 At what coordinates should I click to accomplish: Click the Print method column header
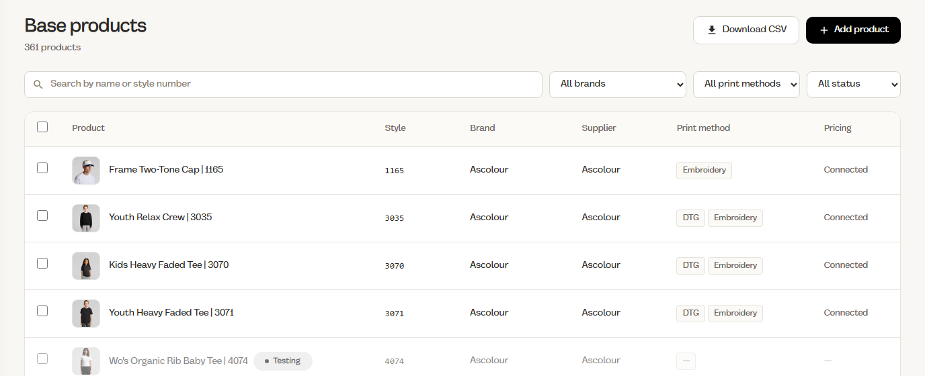pyautogui.click(x=703, y=128)
